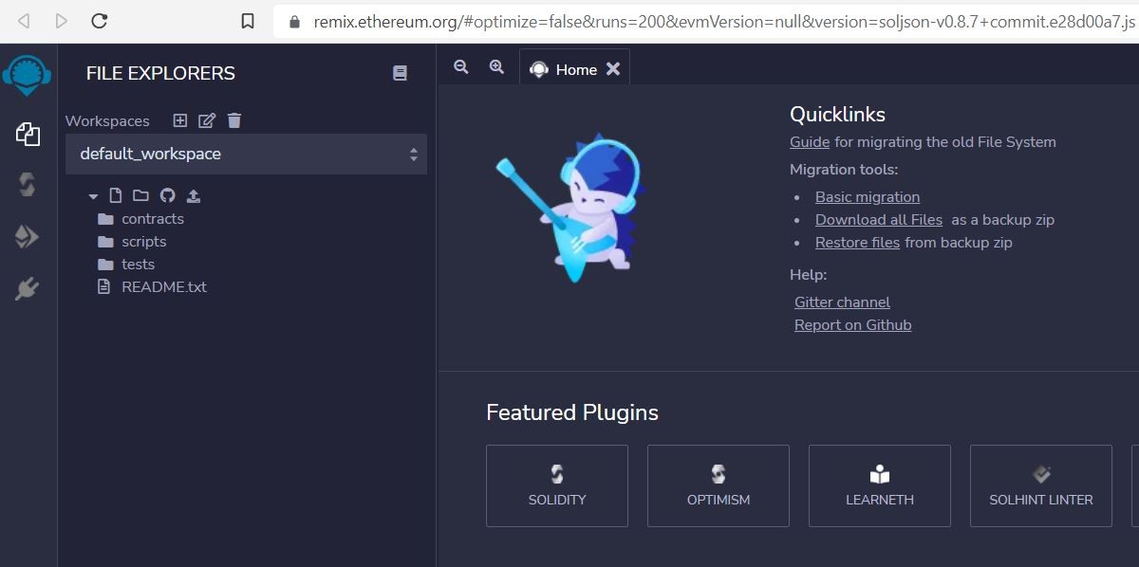1139x567 pixels.
Task: Reload the page in browser
Action: click(x=100, y=21)
